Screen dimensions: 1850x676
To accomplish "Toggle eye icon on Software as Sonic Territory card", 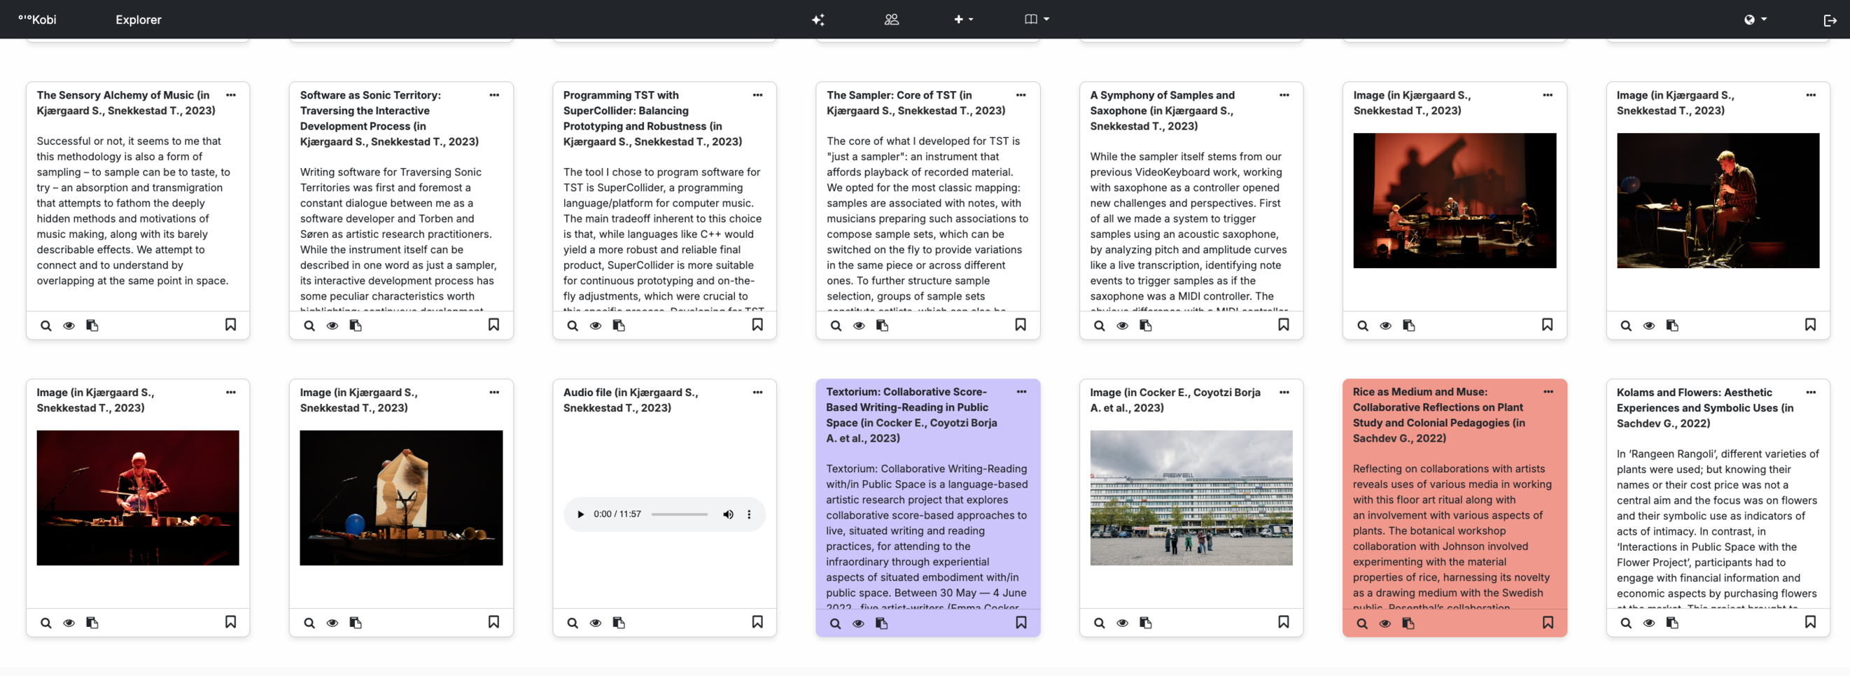I will [332, 326].
